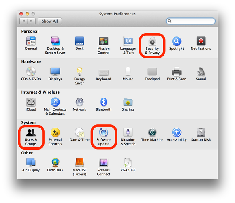The image size is (235, 203).
Task: Click the Show All button
Action: click(x=50, y=21)
